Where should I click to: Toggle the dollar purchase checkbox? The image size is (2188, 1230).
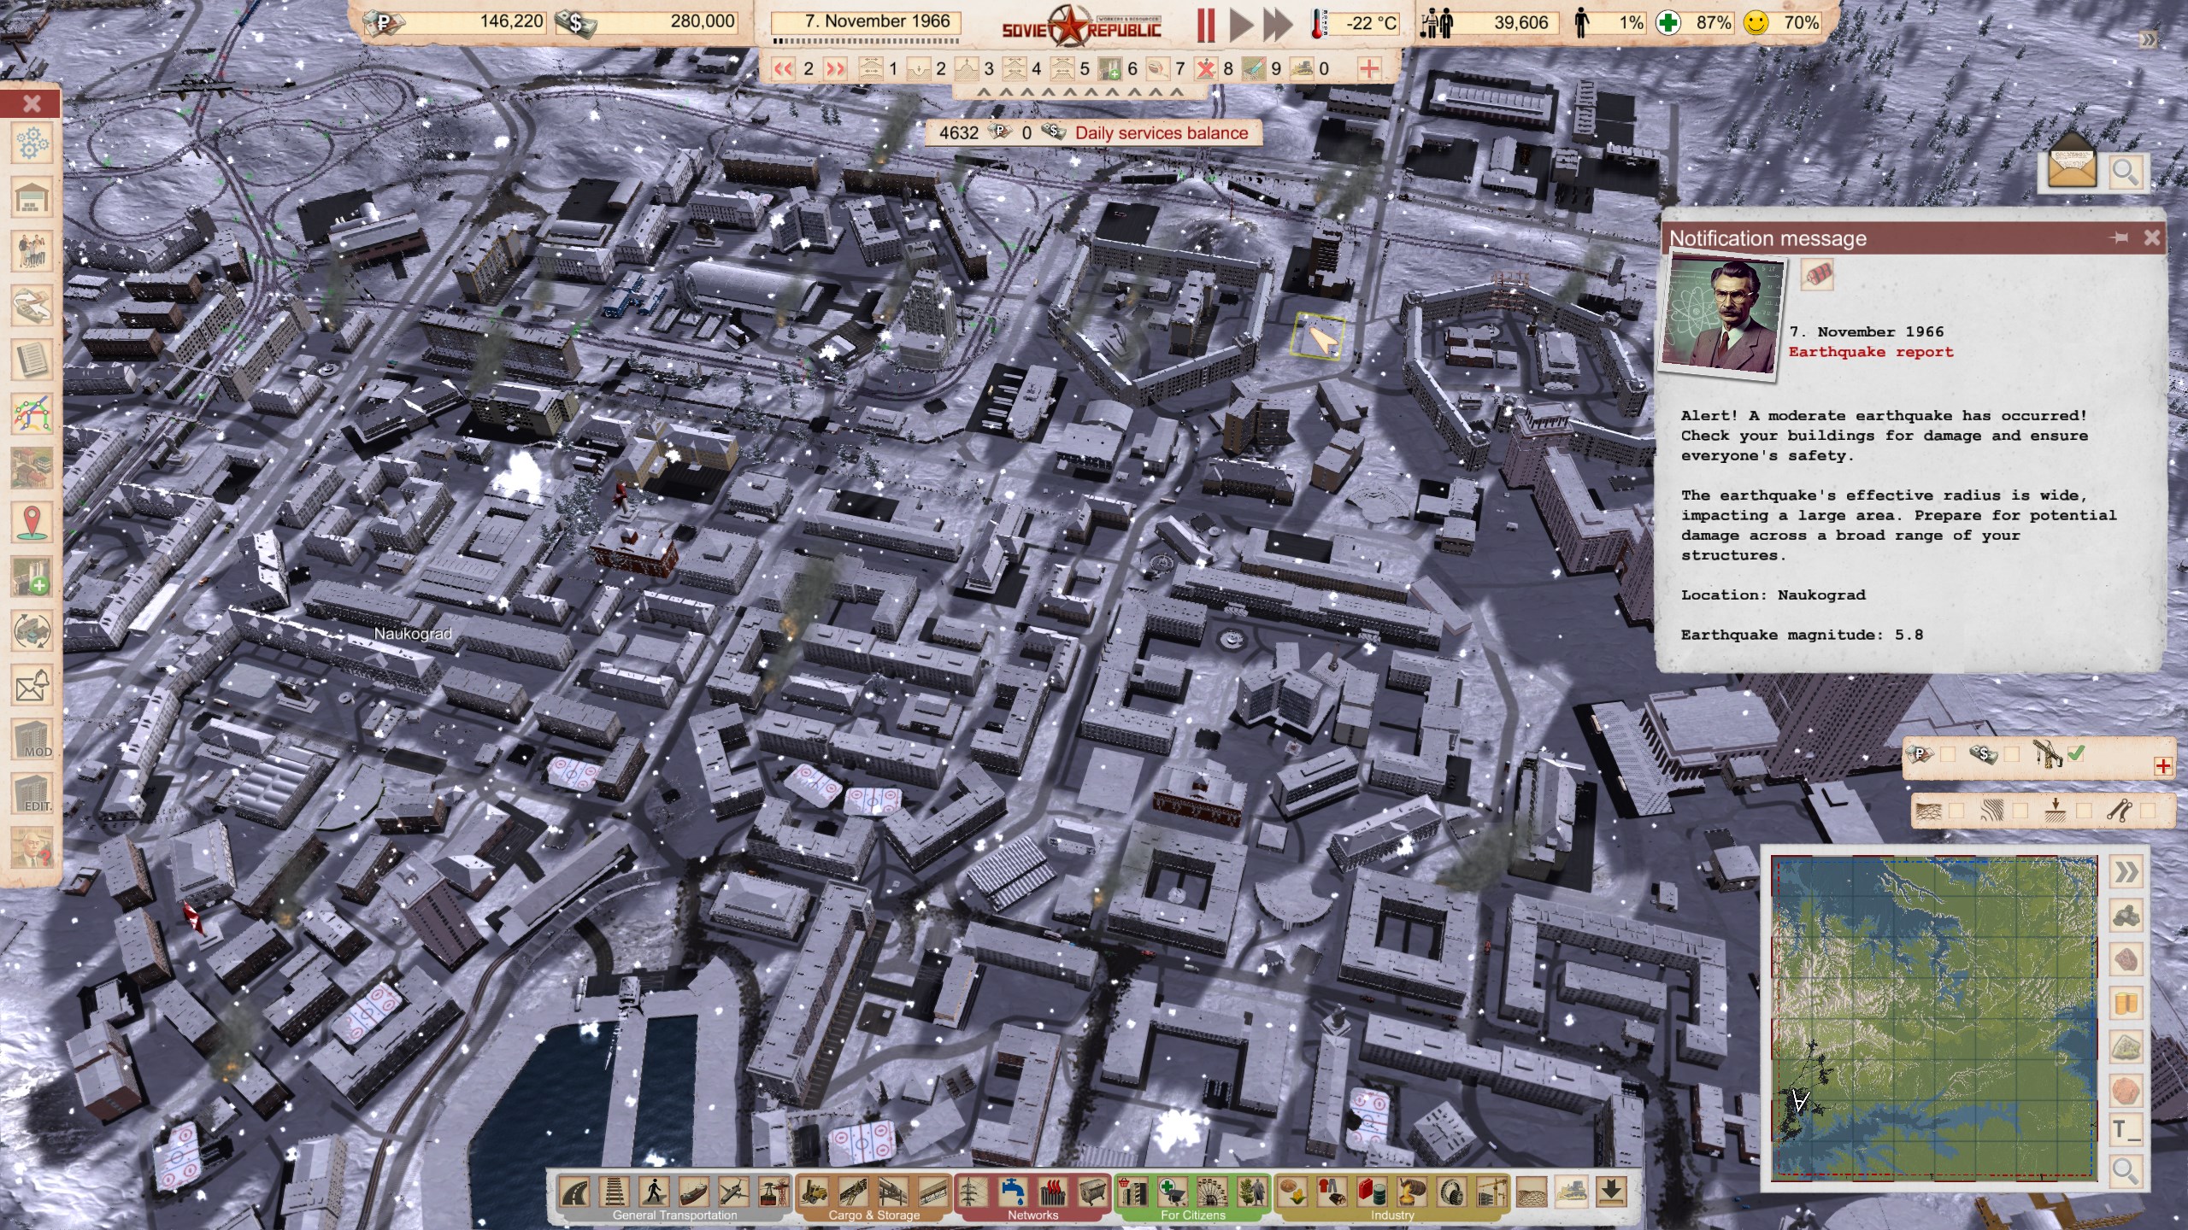2012,754
